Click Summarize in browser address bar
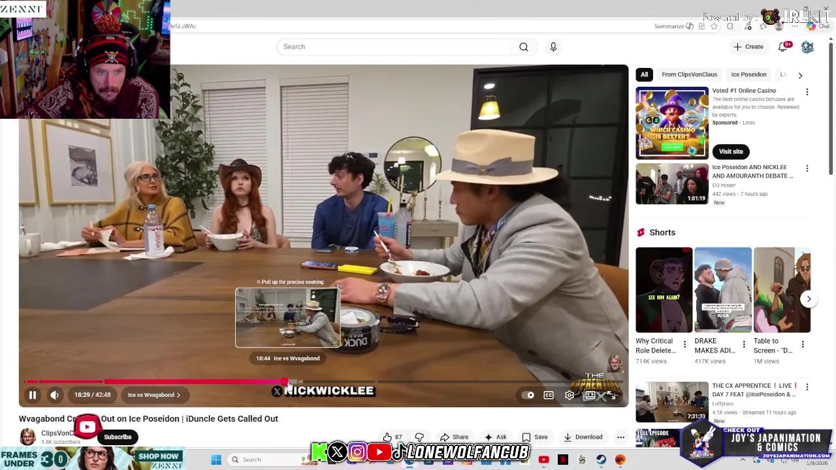836x470 pixels. pos(673,26)
